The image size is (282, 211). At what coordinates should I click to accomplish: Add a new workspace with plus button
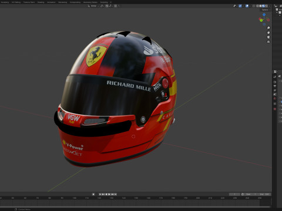click(111, 2)
